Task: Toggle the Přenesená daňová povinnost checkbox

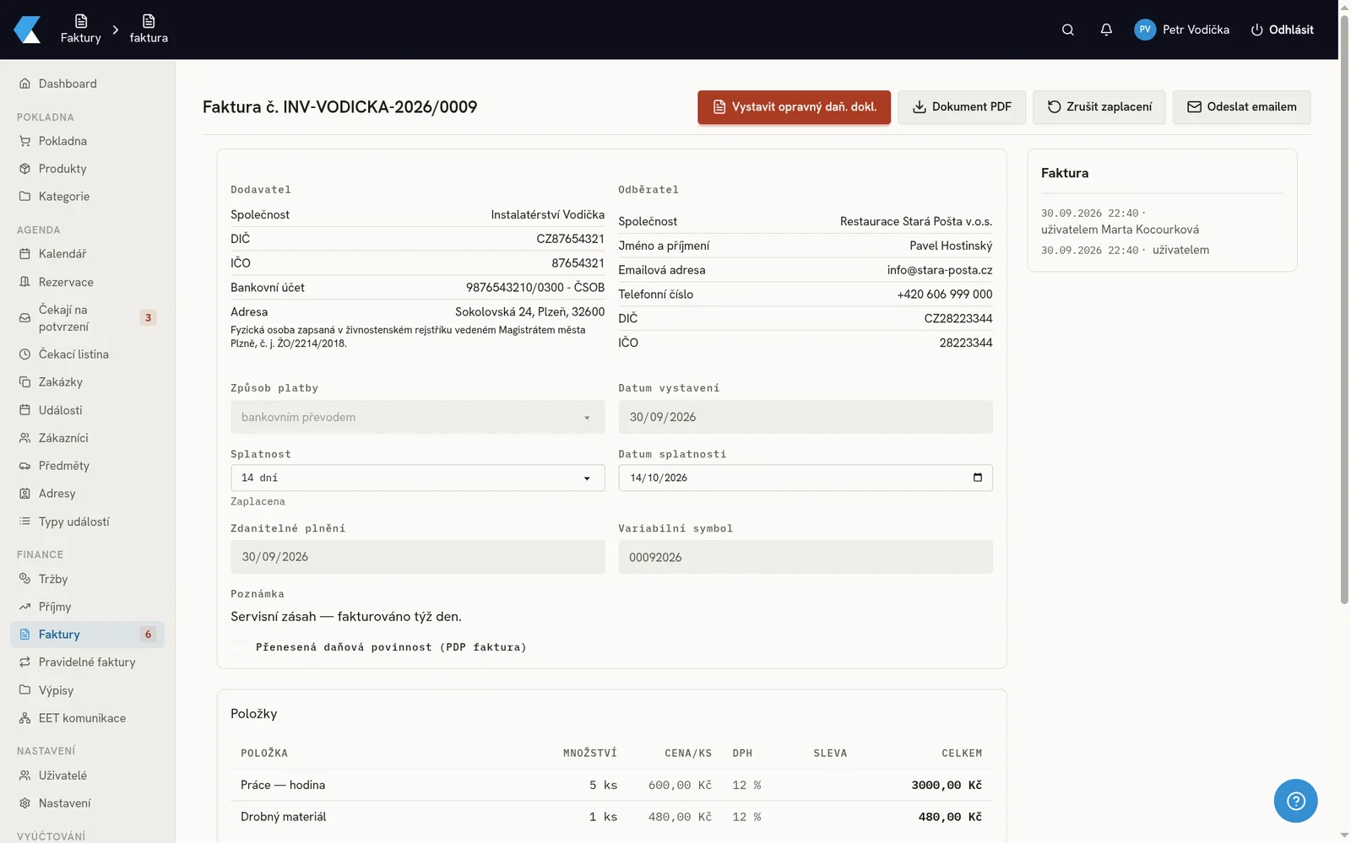Action: point(239,647)
